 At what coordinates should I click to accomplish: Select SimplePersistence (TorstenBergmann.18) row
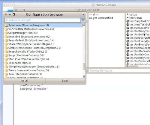coord(43,48)
